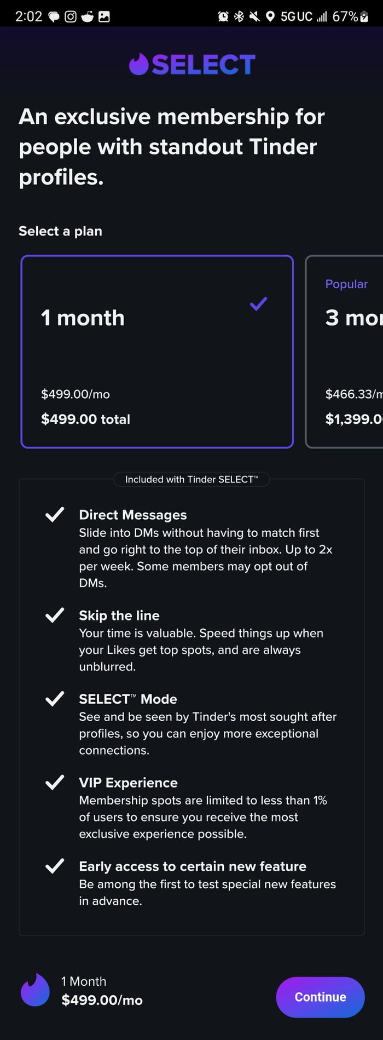Image resolution: width=383 pixels, height=1040 pixels.
Task: Tap the $1,399 total on 3 month card
Action: point(353,419)
